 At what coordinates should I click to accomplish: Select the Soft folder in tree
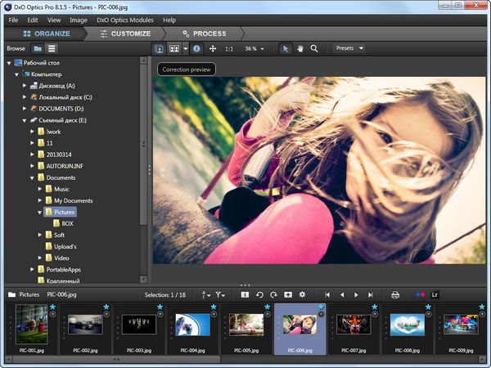59,235
